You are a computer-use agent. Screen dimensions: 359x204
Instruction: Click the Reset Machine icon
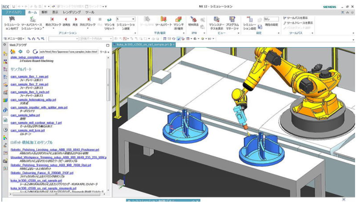click(x=109, y=20)
